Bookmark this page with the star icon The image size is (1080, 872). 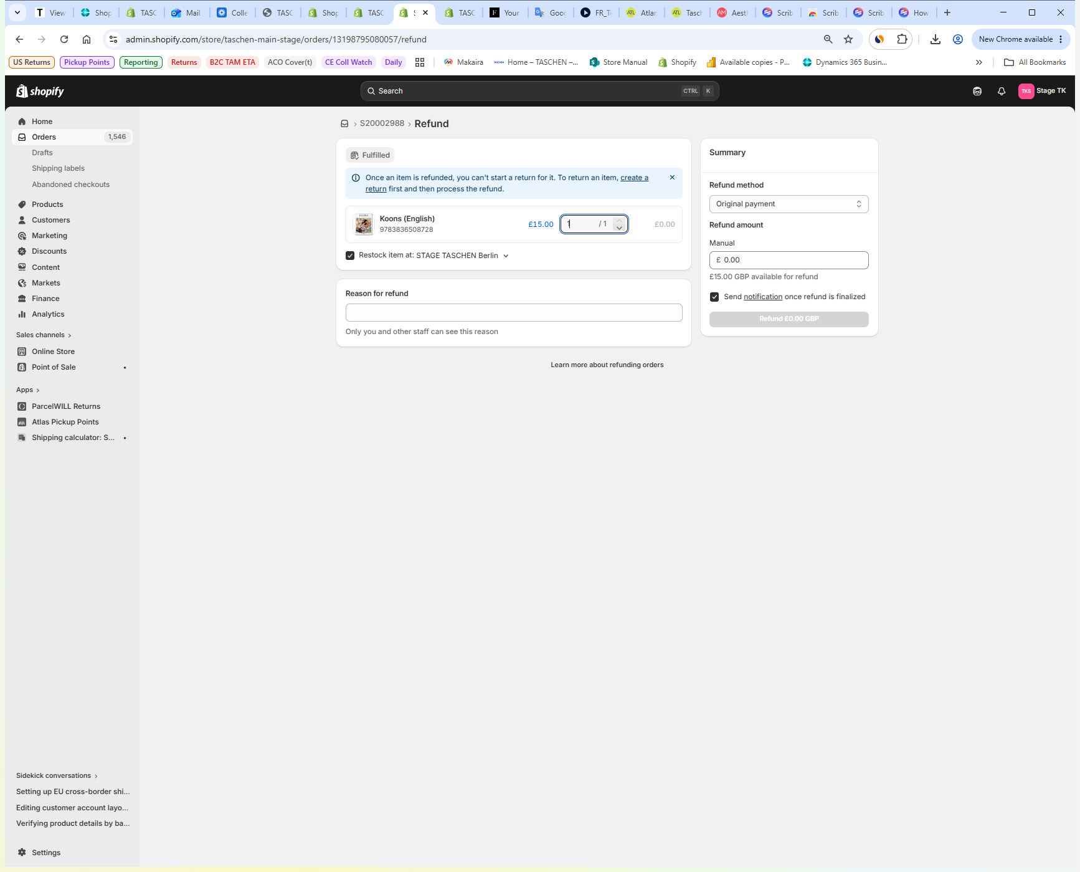848,39
